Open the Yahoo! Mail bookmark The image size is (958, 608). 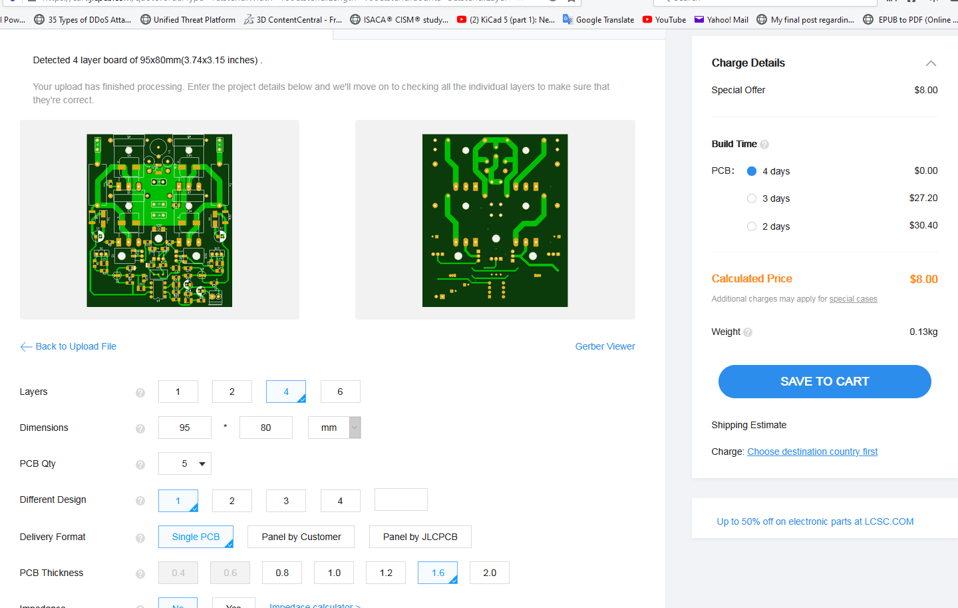[721, 20]
